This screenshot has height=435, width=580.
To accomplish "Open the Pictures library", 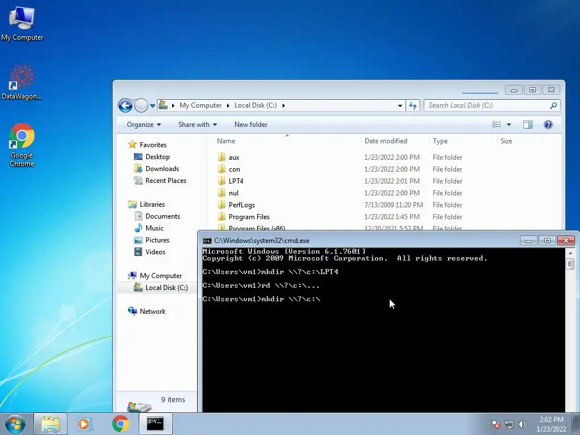I will click(157, 240).
